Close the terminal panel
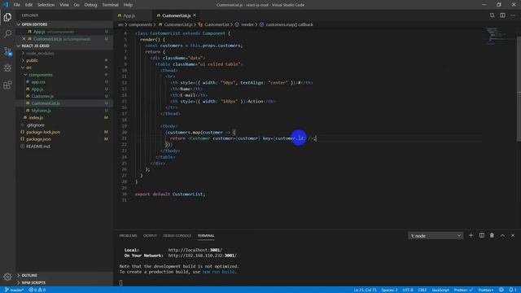This screenshot has width=521, height=293. click(x=513, y=235)
